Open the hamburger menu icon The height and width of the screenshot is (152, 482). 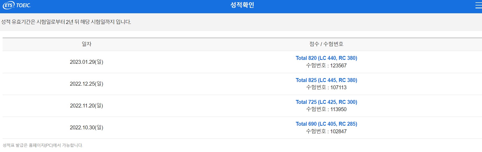click(479, 5)
